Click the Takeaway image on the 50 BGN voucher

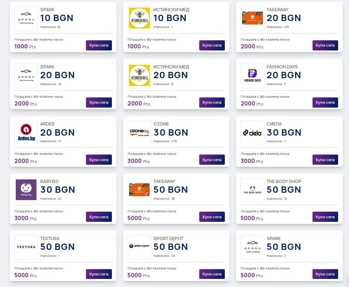click(139, 190)
